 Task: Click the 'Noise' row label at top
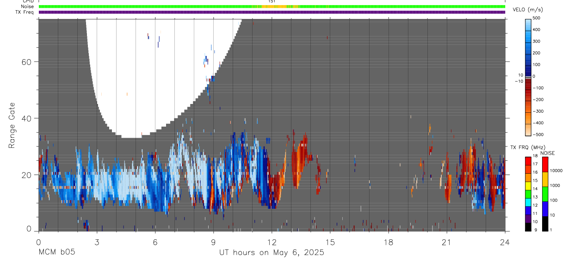tap(28, 6)
